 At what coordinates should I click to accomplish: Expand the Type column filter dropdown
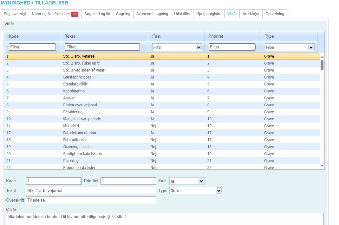coord(311,47)
